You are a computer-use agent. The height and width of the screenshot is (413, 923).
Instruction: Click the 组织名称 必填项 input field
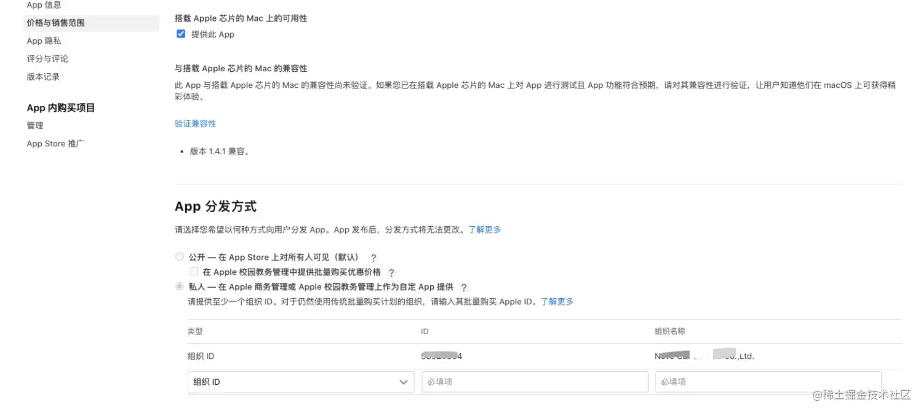[769, 382]
